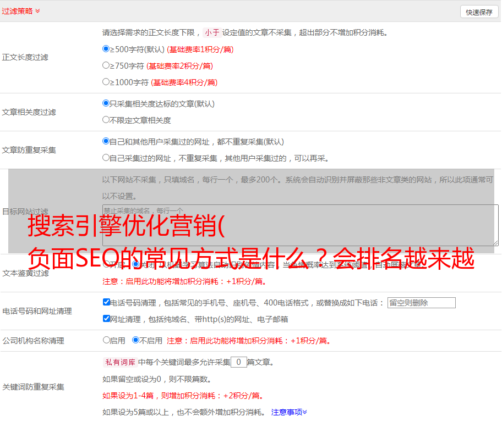Click the 留空则删除 replacement phone field
502x422 pixels.
[421, 303]
